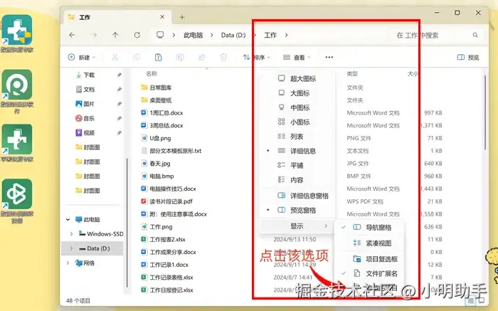This screenshot has width=498, height=311.
Task: Click the chevron after 工作 in the address bar
Action: pyautogui.click(x=286, y=35)
